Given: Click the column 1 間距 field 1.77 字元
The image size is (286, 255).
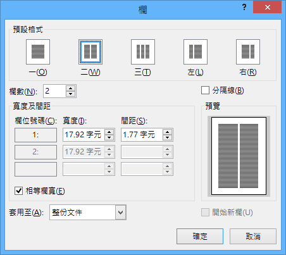Looking at the screenshot, I should click(142, 135).
